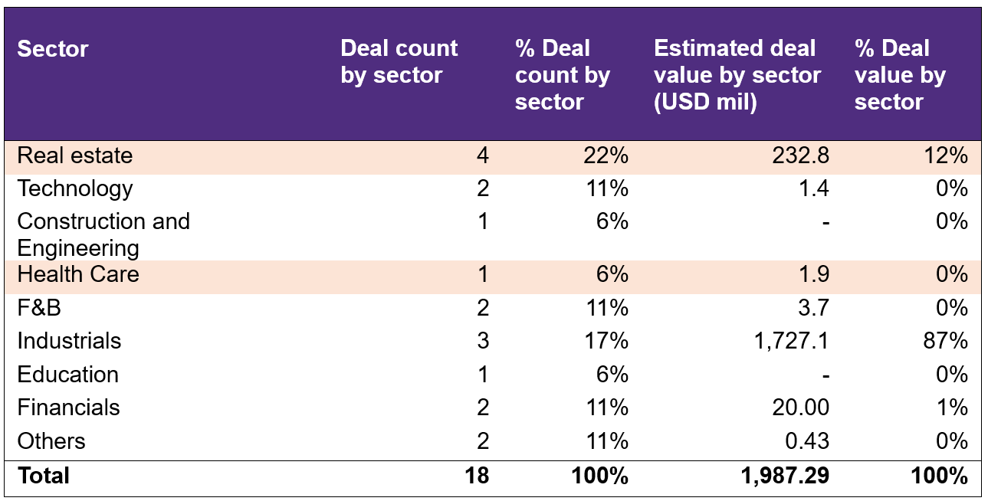
Task: Click the Health Care row label
Action: click(x=77, y=274)
